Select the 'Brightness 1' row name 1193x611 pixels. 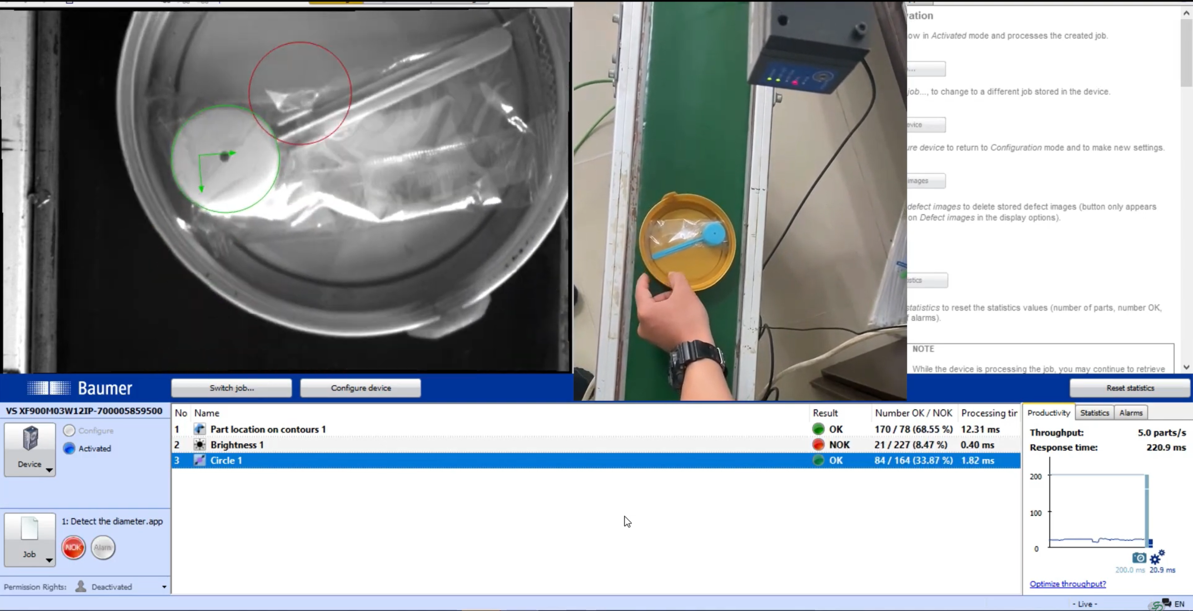pyautogui.click(x=237, y=445)
